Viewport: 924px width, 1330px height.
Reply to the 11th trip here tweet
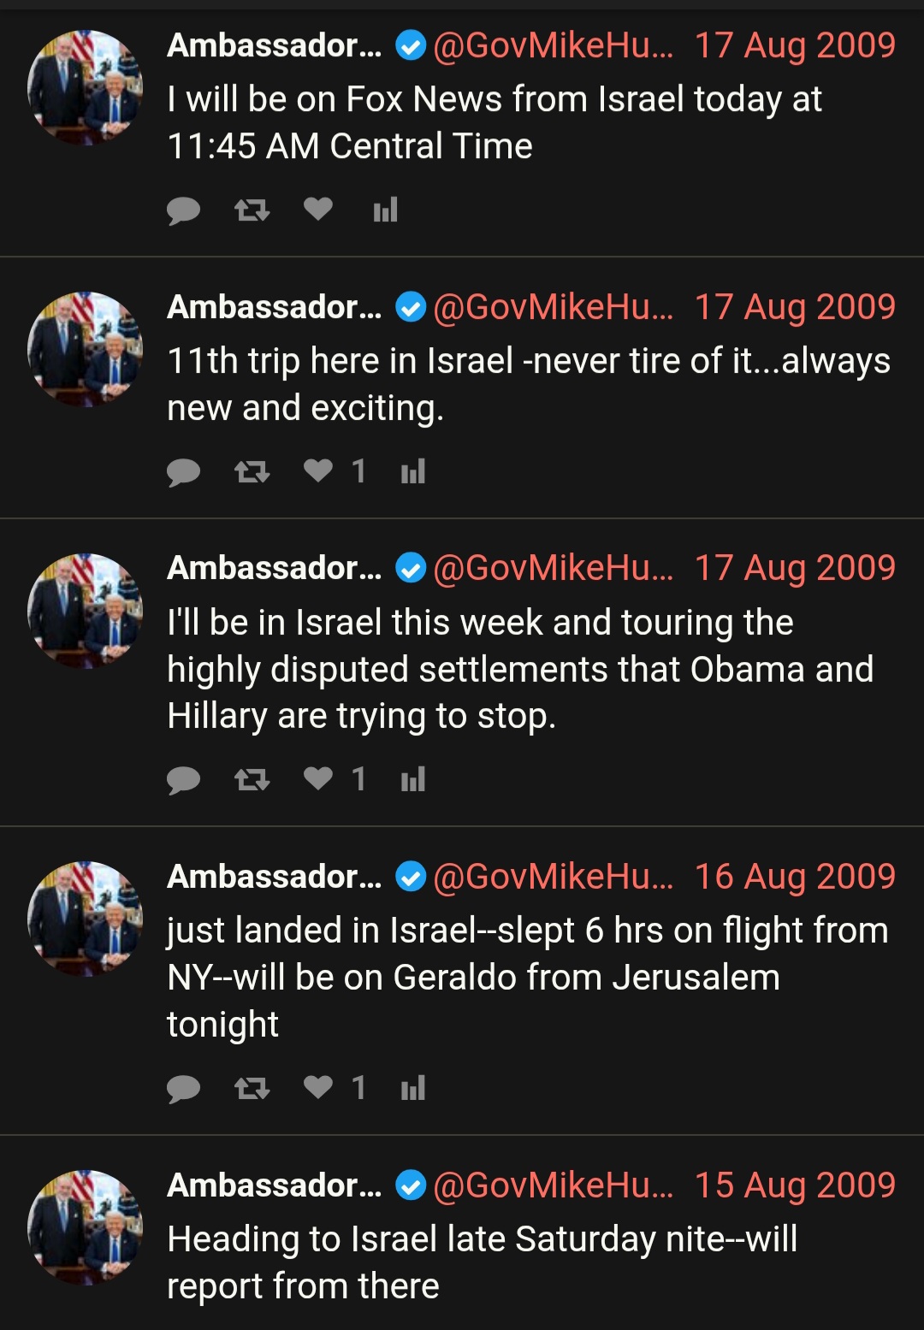pos(183,472)
